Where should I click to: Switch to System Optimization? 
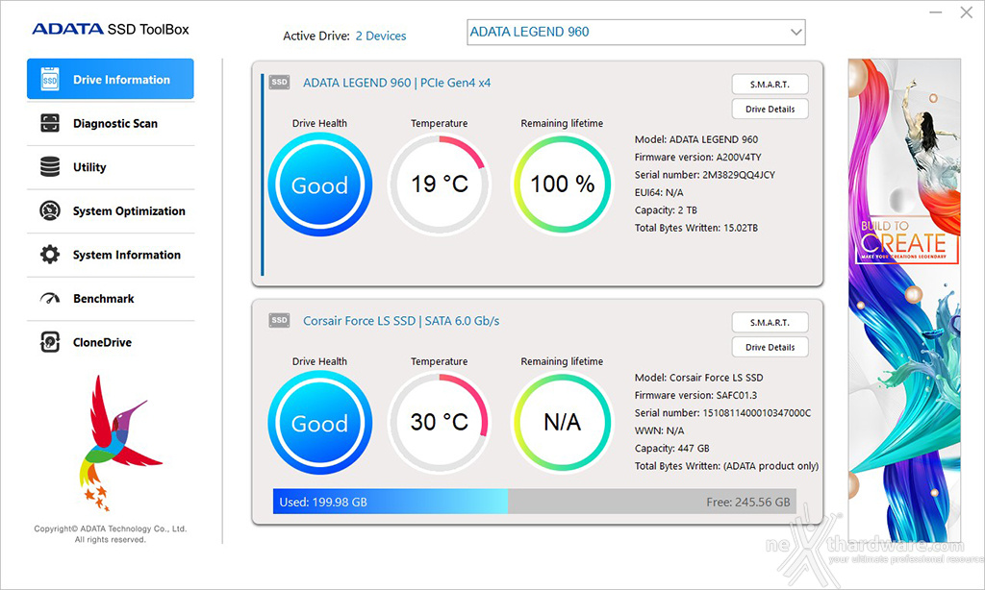[x=111, y=211]
